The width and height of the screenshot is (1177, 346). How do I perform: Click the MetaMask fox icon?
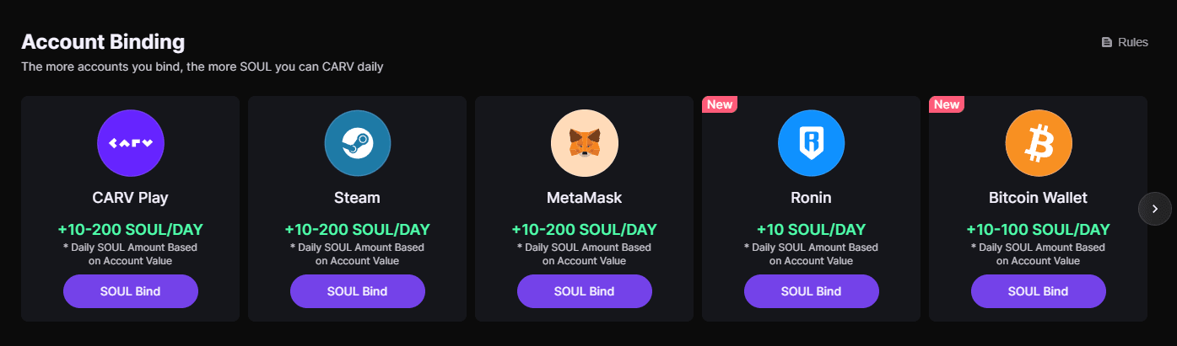584,143
